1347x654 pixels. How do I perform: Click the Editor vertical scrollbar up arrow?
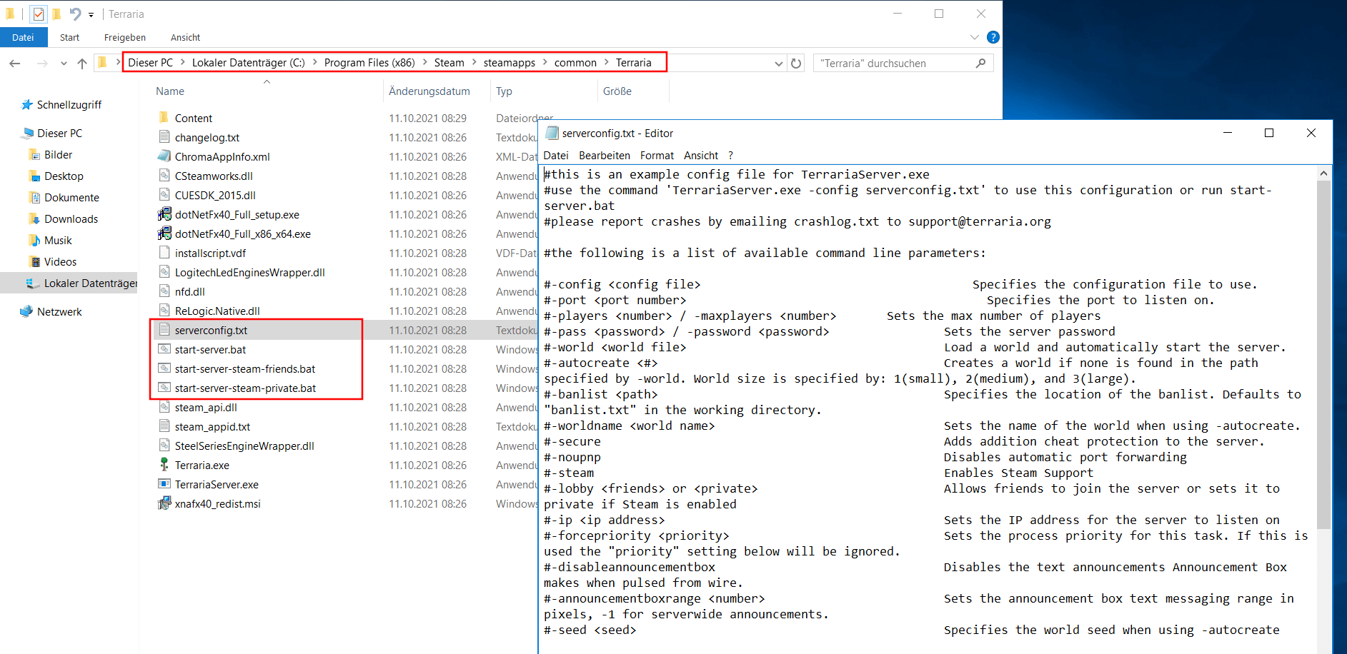(x=1323, y=173)
